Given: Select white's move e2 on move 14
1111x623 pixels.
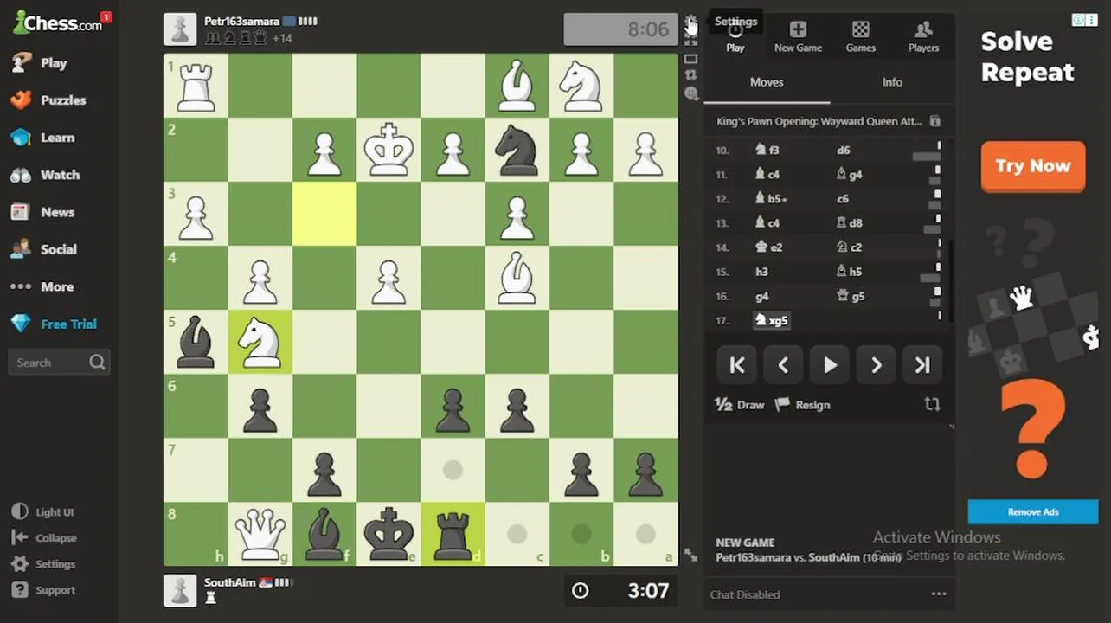Looking at the screenshot, I should click(768, 247).
